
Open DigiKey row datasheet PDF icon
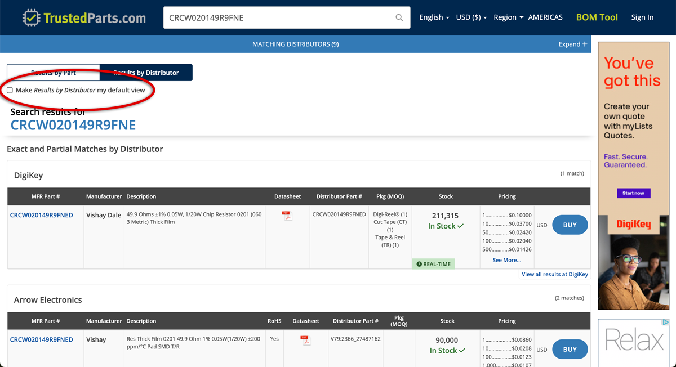click(x=287, y=216)
